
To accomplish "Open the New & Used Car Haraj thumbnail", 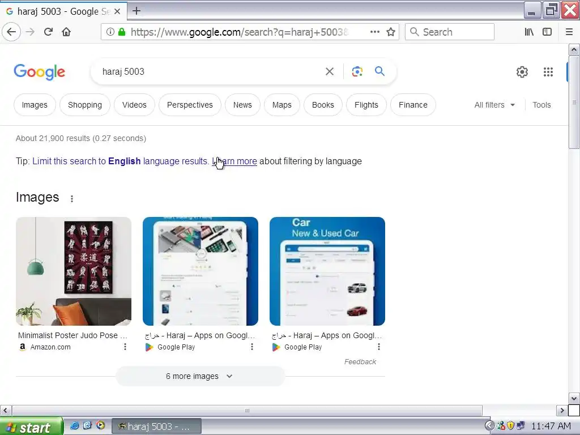I will pos(327,271).
